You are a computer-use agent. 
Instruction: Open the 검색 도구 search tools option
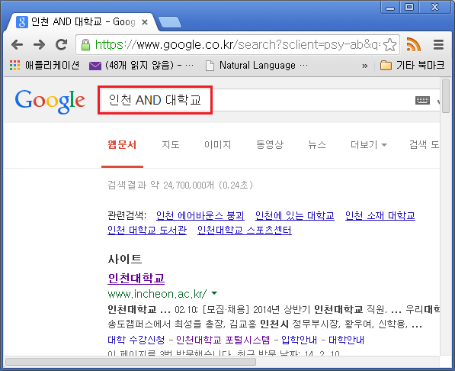425,144
